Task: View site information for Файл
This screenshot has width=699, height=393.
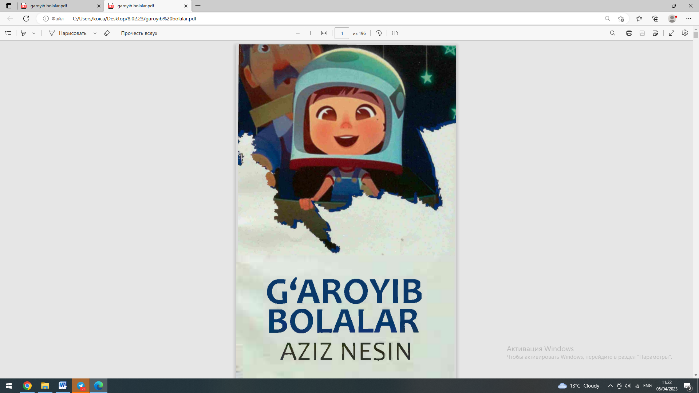Action: (54, 19)
